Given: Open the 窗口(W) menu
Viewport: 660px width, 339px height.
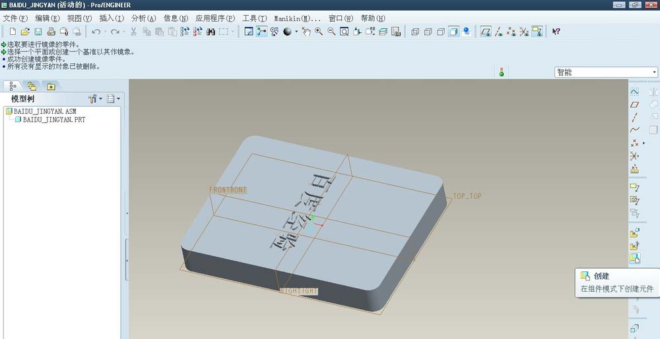Looking at the screenshot, I should [341, 18].
